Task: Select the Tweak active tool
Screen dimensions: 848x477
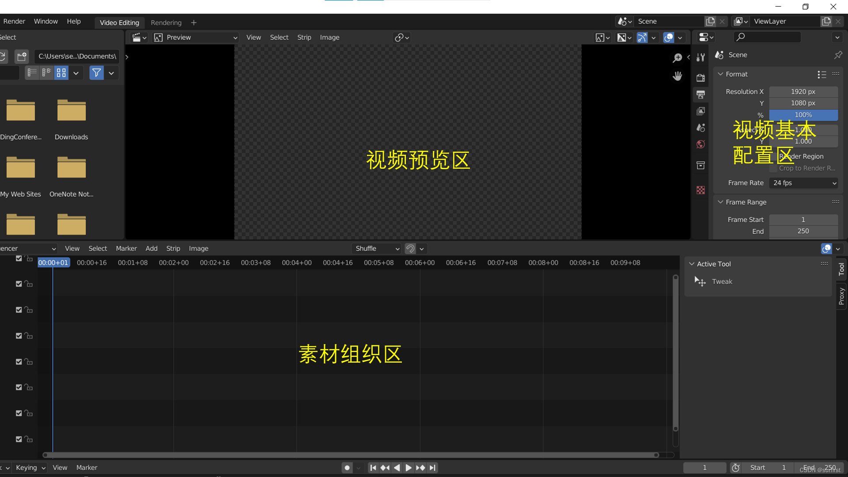Action: point(722,281)
